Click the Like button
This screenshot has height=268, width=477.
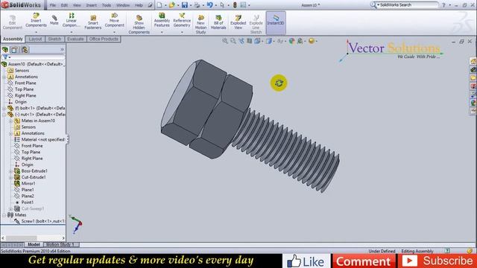(306, 261)
